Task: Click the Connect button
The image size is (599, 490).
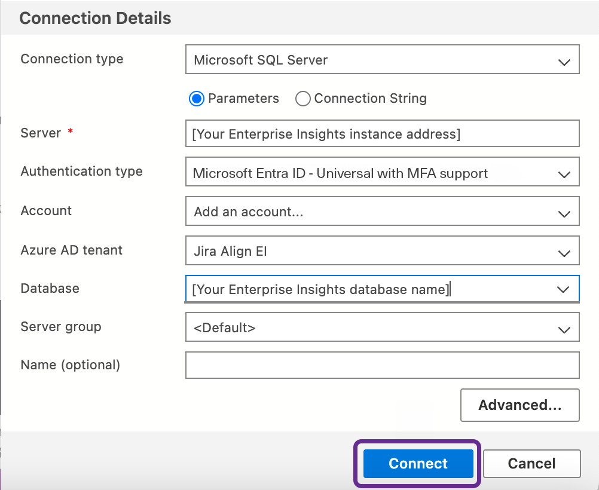Action: (417, 463)
